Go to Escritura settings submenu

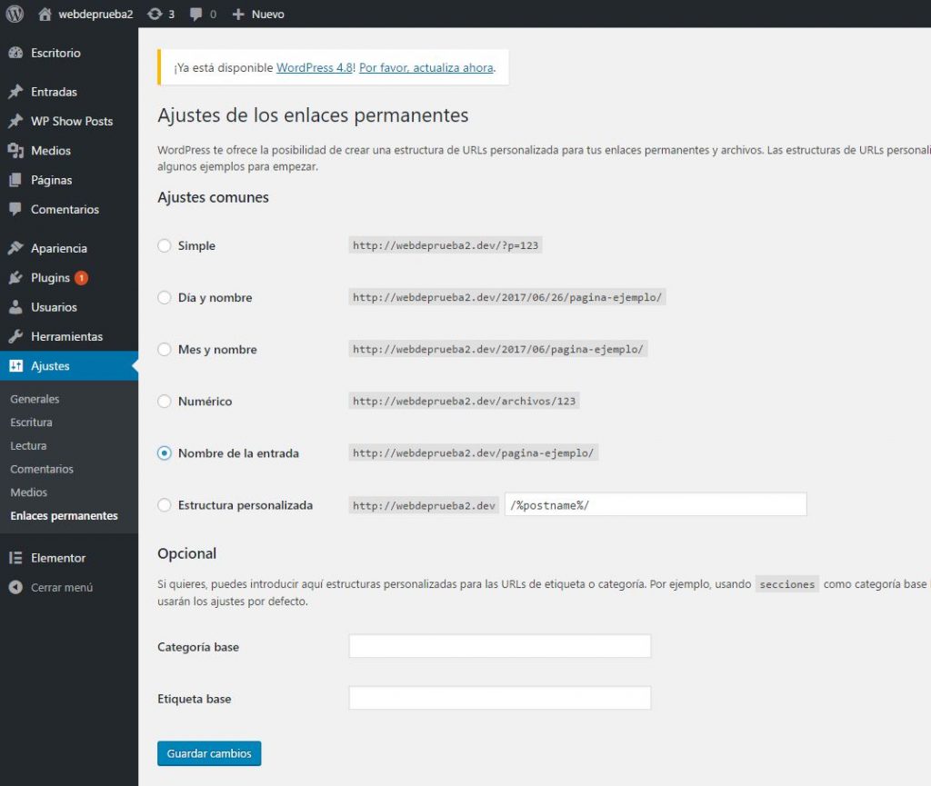click(31, 423)
